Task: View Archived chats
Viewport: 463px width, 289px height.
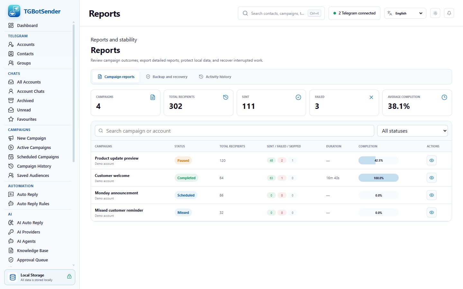Action: point(38,101)
